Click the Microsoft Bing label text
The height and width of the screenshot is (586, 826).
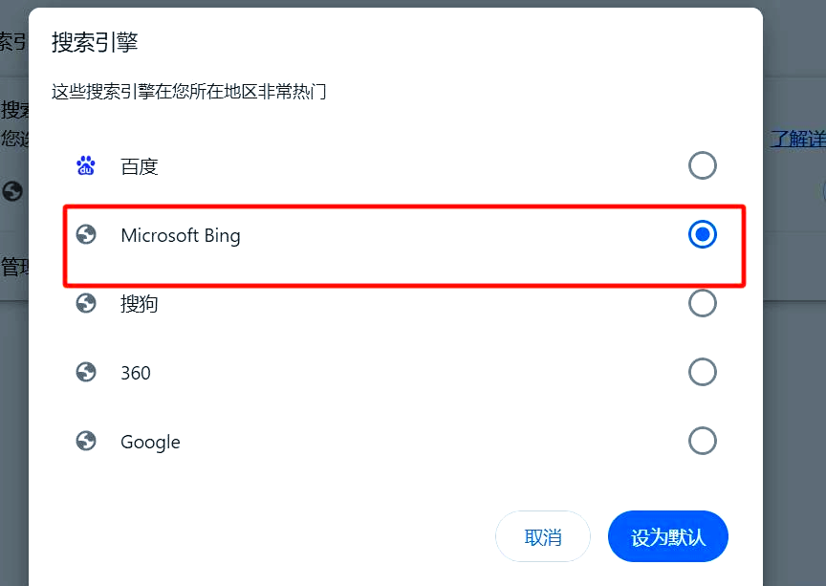pyautogui.click(x=181, y=235)
